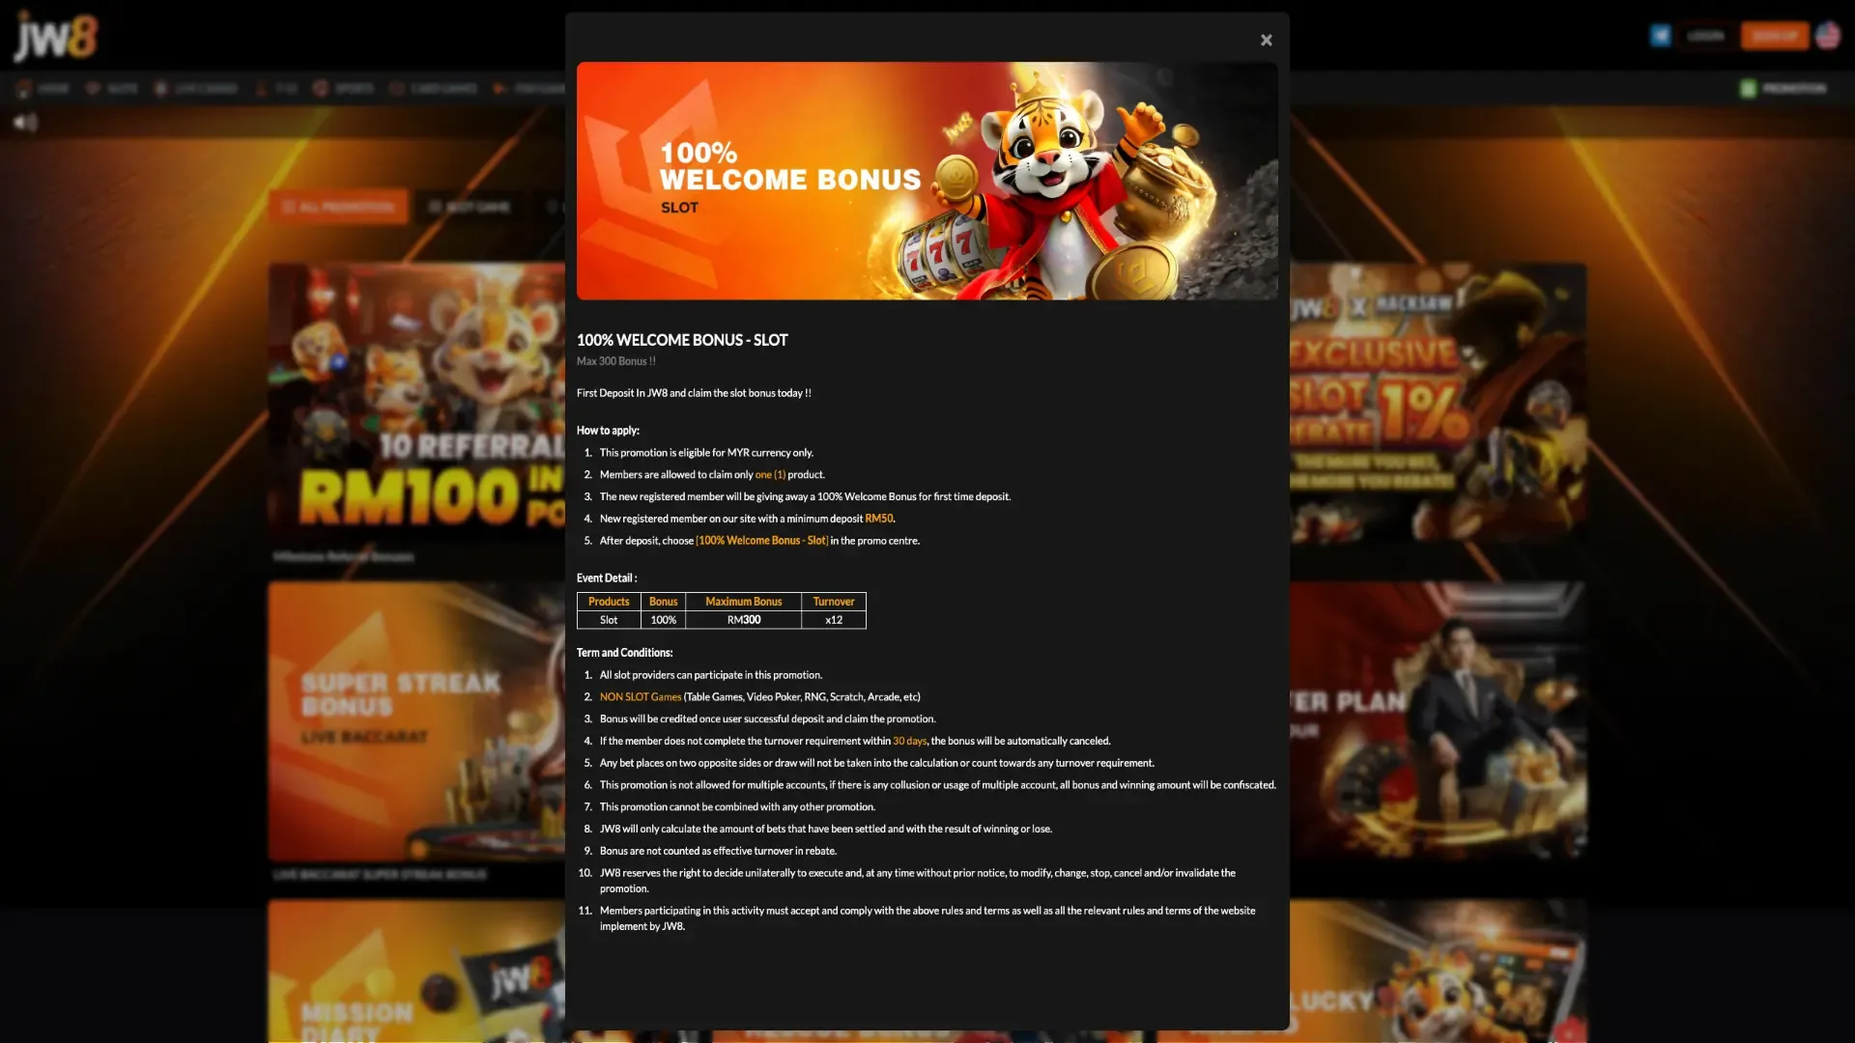1855x1043 pixels.
Task: Close the welcome bonus popup
Action: (x=1266, y=40)
